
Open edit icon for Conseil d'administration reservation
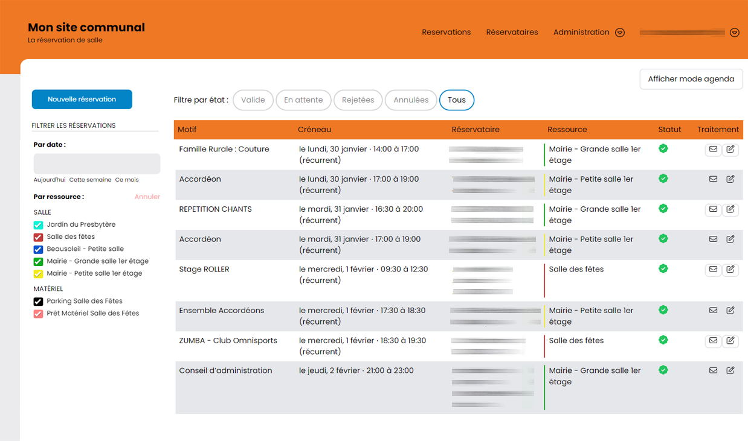coord(730,370)
